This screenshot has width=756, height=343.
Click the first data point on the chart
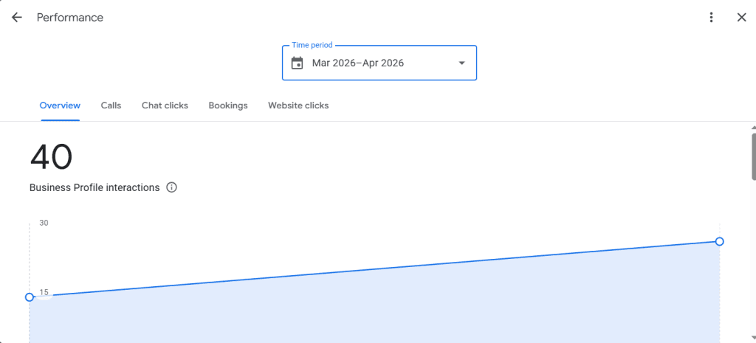[x=30, y=297]
